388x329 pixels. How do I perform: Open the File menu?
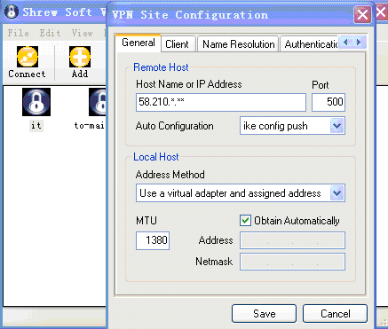click(19, 33)
